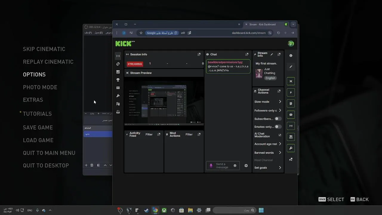Toggle broadcast signal widget in right rail
The image size is (382, 215).
click(291, 126)
